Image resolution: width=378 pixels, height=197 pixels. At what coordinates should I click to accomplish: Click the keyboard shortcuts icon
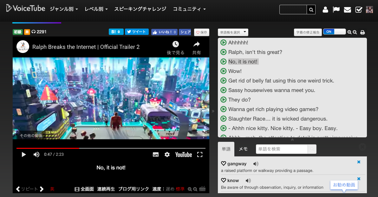[x=203, y=189]
